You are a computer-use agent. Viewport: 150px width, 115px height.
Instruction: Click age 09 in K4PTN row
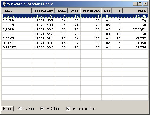point(108,25)
